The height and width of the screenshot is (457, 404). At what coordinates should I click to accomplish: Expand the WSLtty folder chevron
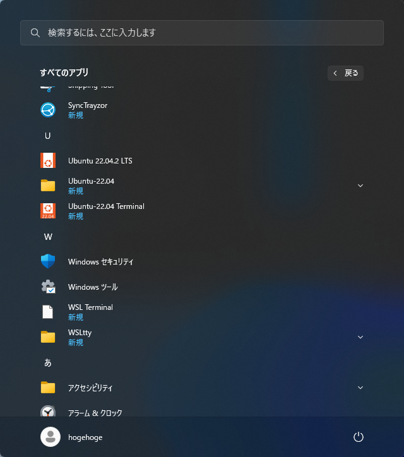pos(360,337)
